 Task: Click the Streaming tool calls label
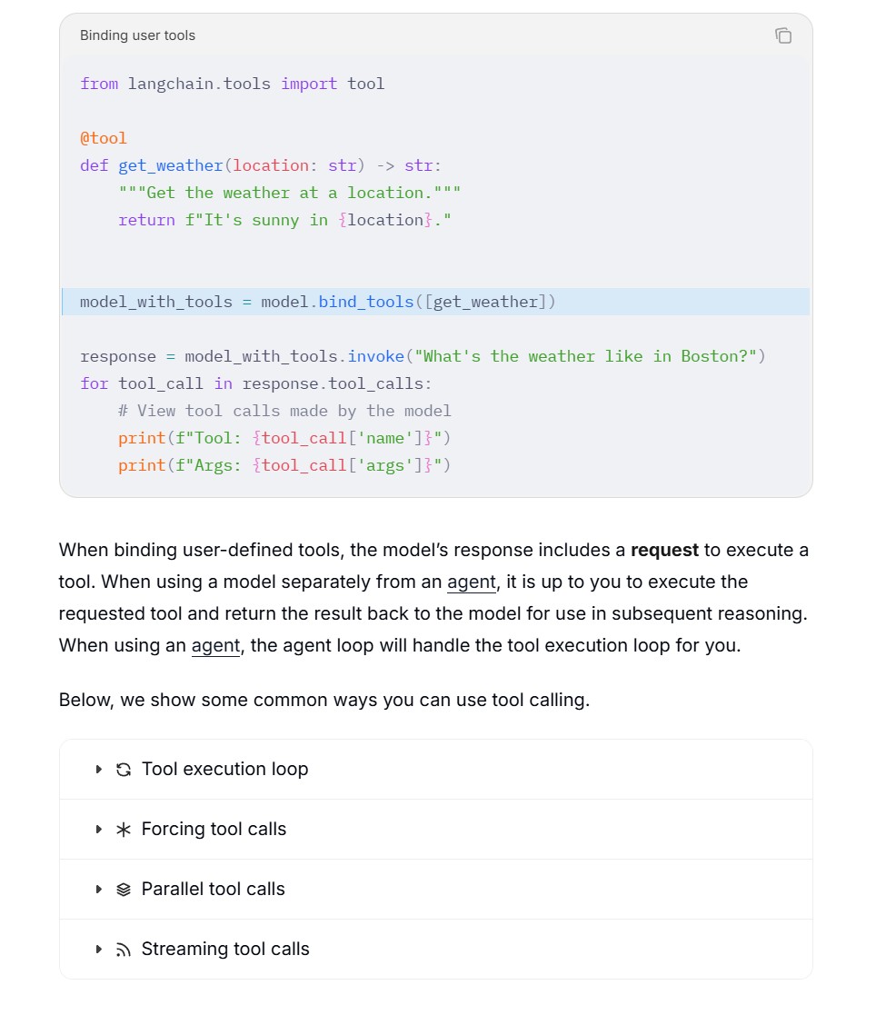pyautogui.click(x=225, y=949)
